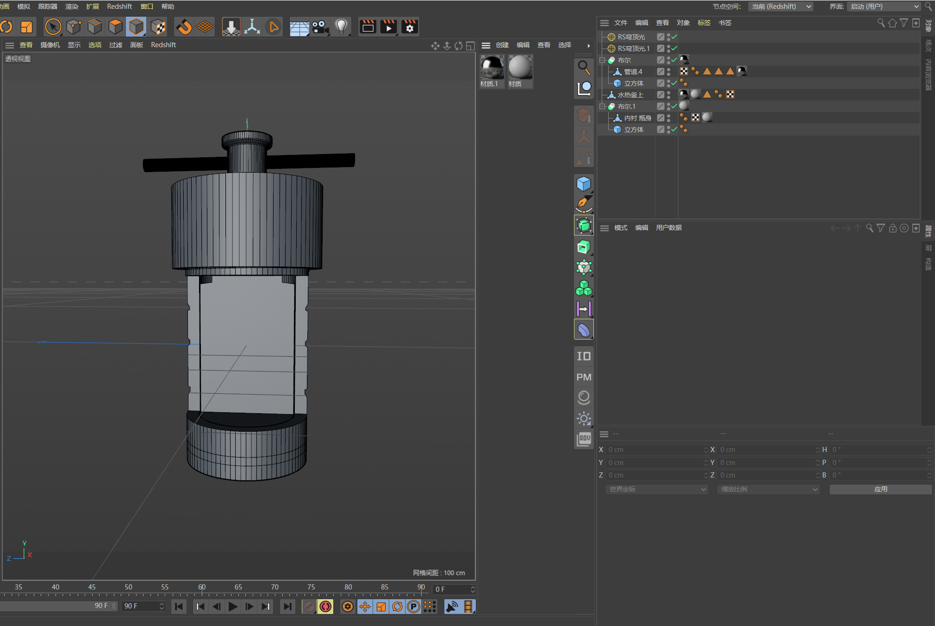Click frame 60 on the timeline ruler
This screenshot has width=935, height=626.
click(202, 587)
